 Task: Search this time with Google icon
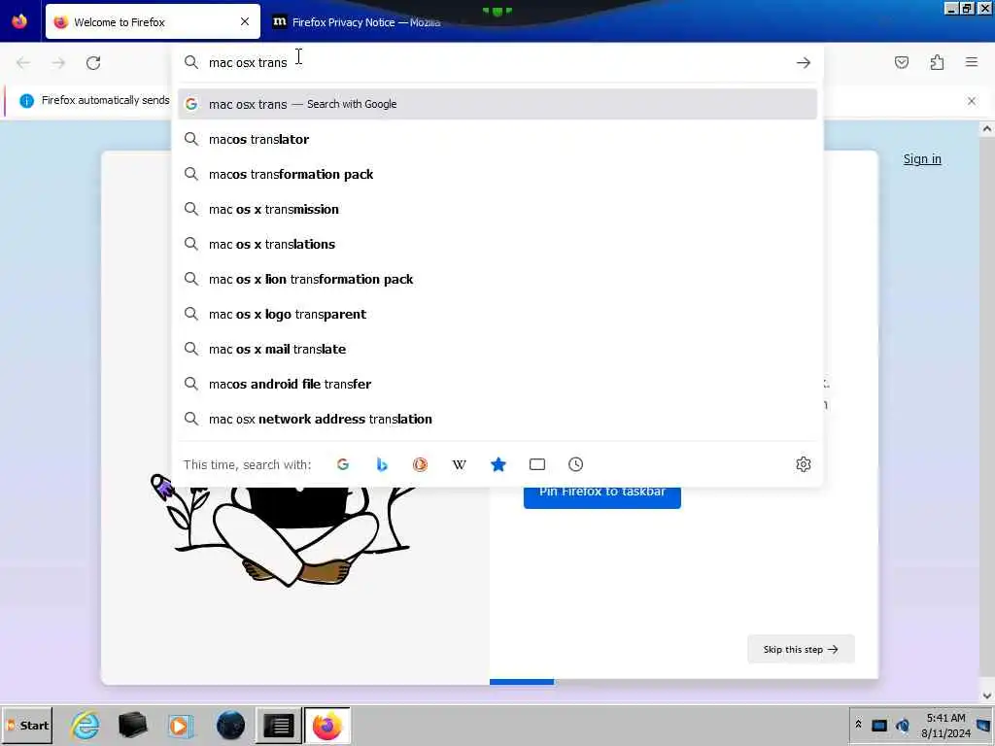click(343, 464)
